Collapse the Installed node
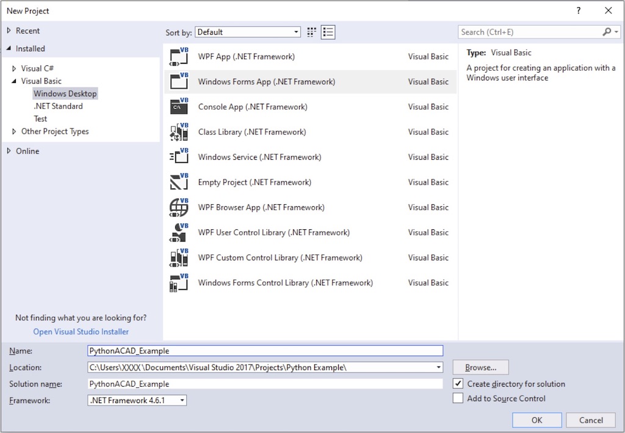The width and height of the screenshot is (625, 433). pos(9,49)
